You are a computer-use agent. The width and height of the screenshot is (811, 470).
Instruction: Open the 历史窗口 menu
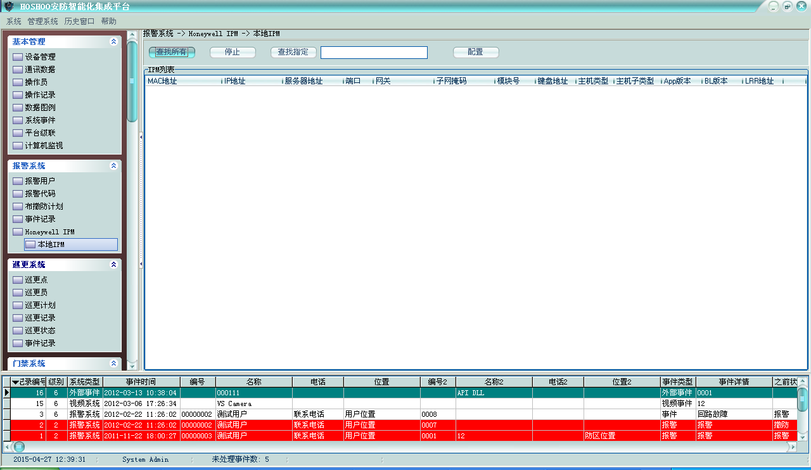[x=79, y=22]
